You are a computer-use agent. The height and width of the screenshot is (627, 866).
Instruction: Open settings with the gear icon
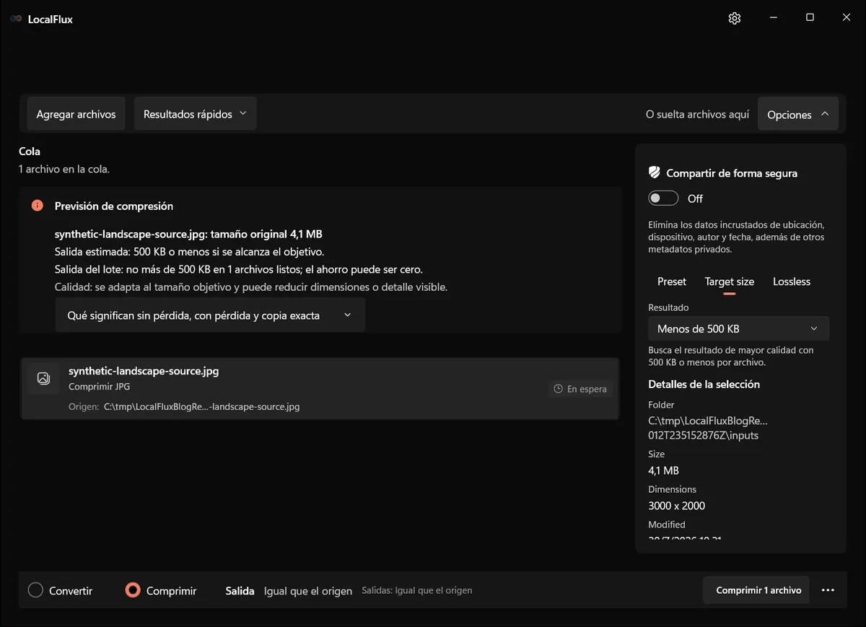(735, 19)
